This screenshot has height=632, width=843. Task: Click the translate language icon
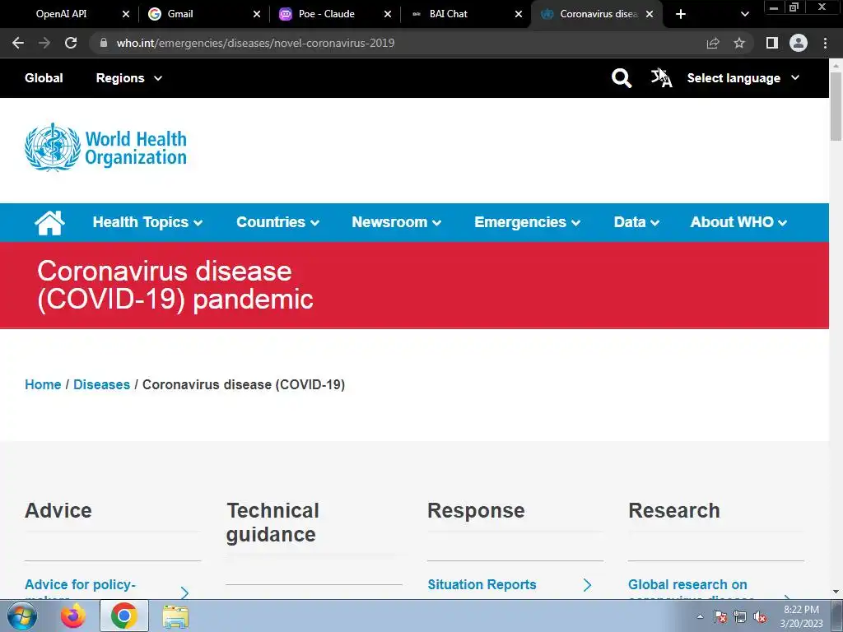[x=661, y=78]
